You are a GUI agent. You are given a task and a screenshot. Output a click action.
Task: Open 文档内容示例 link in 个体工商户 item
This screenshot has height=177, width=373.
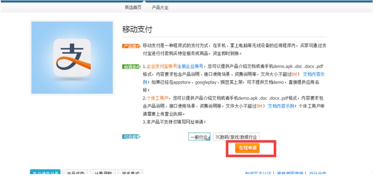281,106
